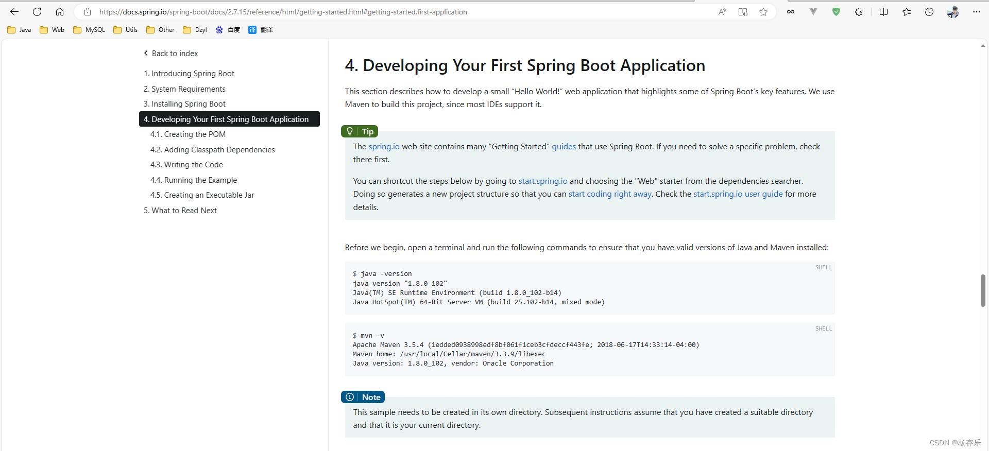Open 1. Introducing Spring Boot section
Screen dimensions: 989x451
pyautogui.click(x=189, y=74)
